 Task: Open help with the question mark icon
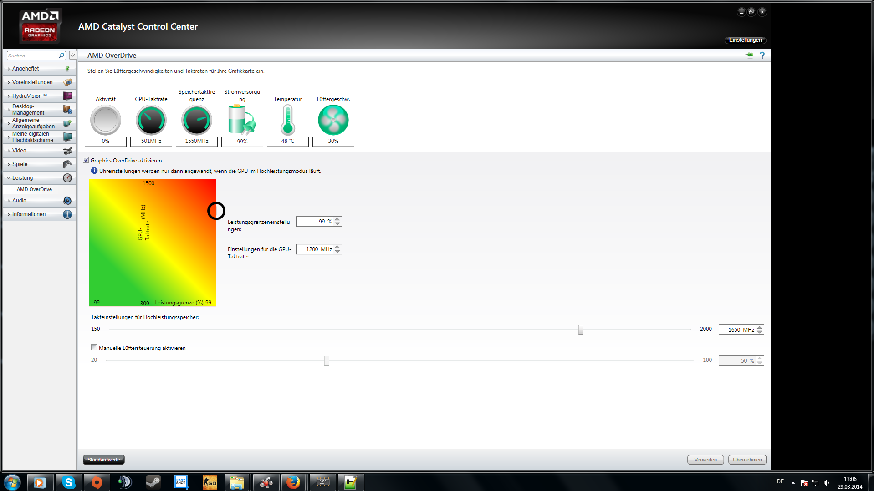point(762,55)
